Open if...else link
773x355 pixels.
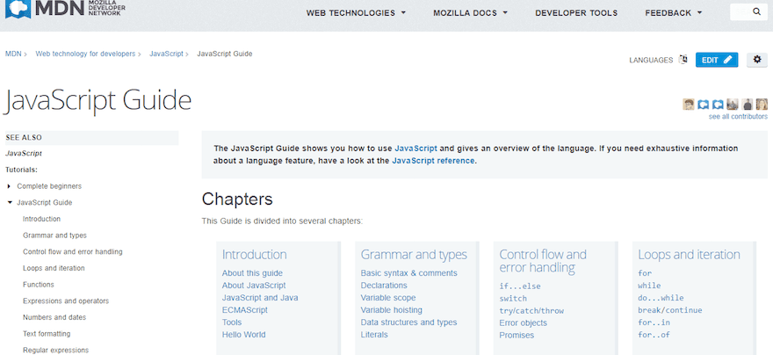520,286
